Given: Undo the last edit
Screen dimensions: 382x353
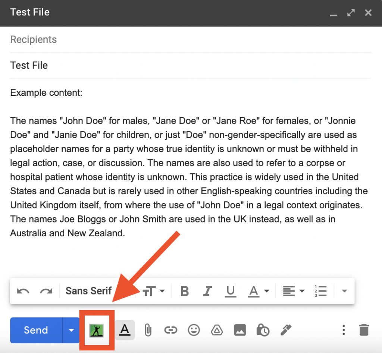Looking at the screenshot, I should [23, 291].
